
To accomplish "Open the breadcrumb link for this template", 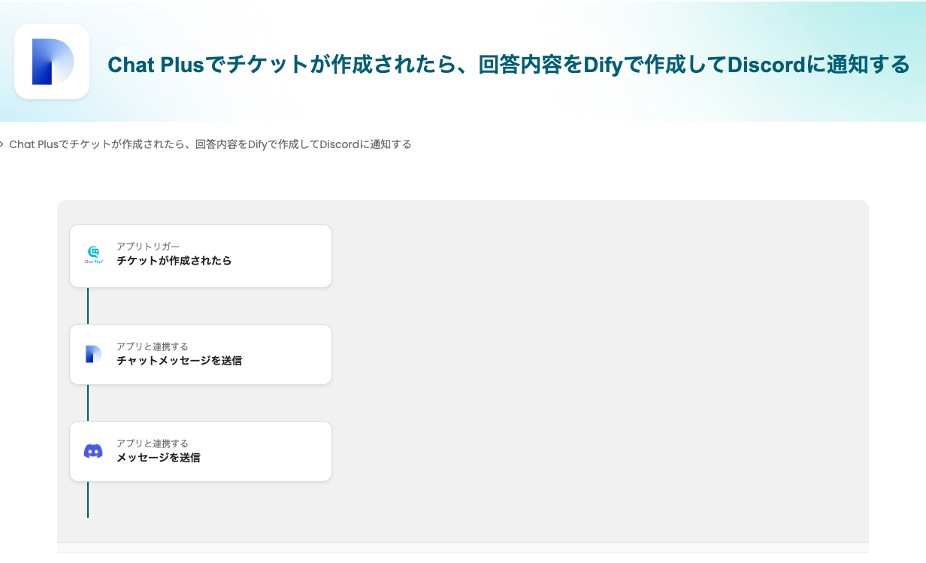I will coord(210,144).
